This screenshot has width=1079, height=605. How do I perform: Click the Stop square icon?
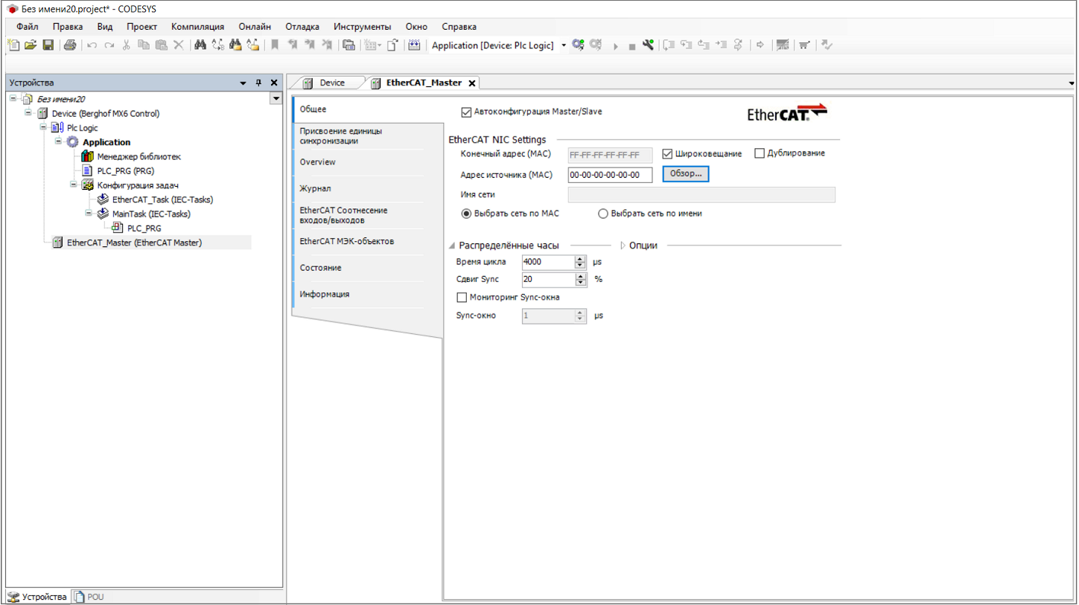tap(632, 47)
